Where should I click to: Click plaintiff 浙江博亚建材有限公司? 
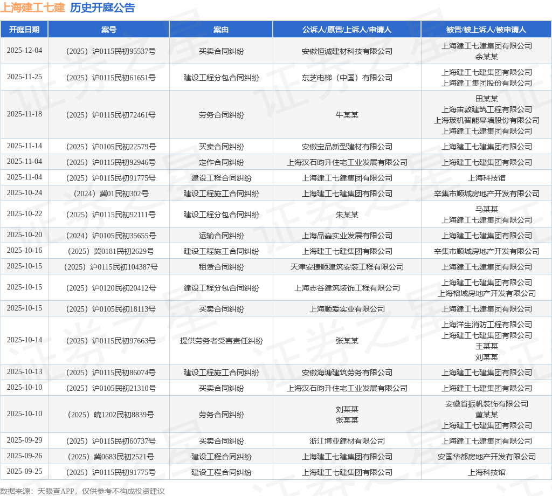point(347,441)
